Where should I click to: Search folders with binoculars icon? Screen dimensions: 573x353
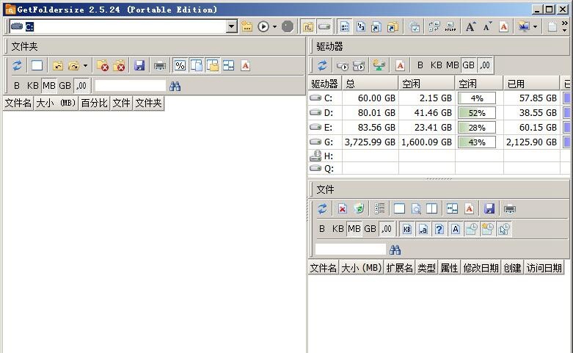pyautogui.click(x=175, y=87)
